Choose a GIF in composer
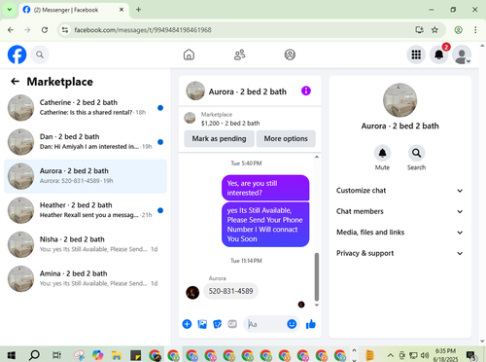The width and height of the screenshot is (486, 362). click(232, 324)
